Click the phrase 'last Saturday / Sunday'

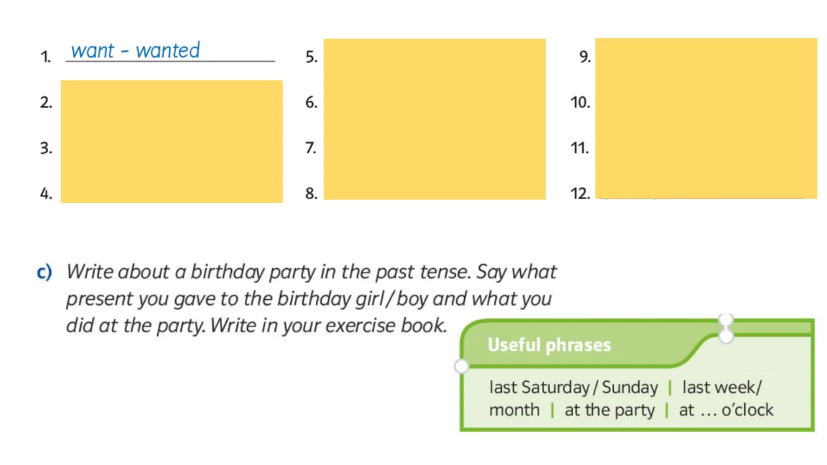click(574, 387)
